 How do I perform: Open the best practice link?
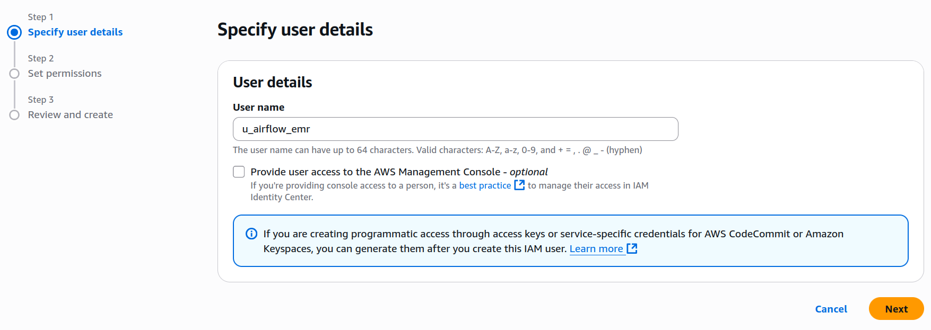click(485, 185)
